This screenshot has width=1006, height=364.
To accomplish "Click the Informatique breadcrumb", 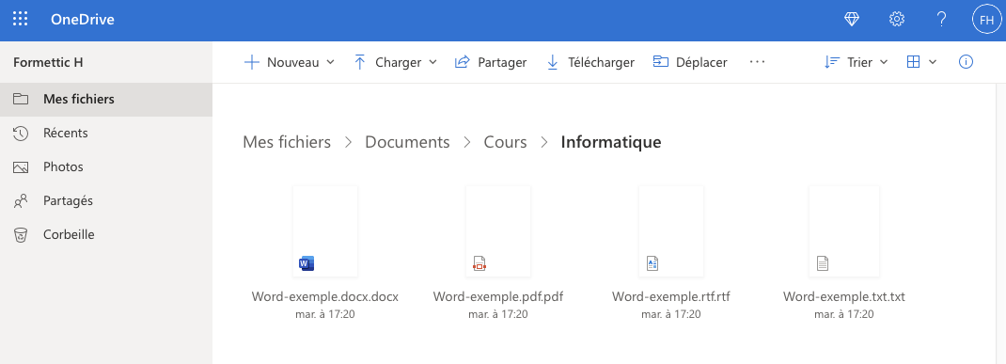I will tap(611, 142).
